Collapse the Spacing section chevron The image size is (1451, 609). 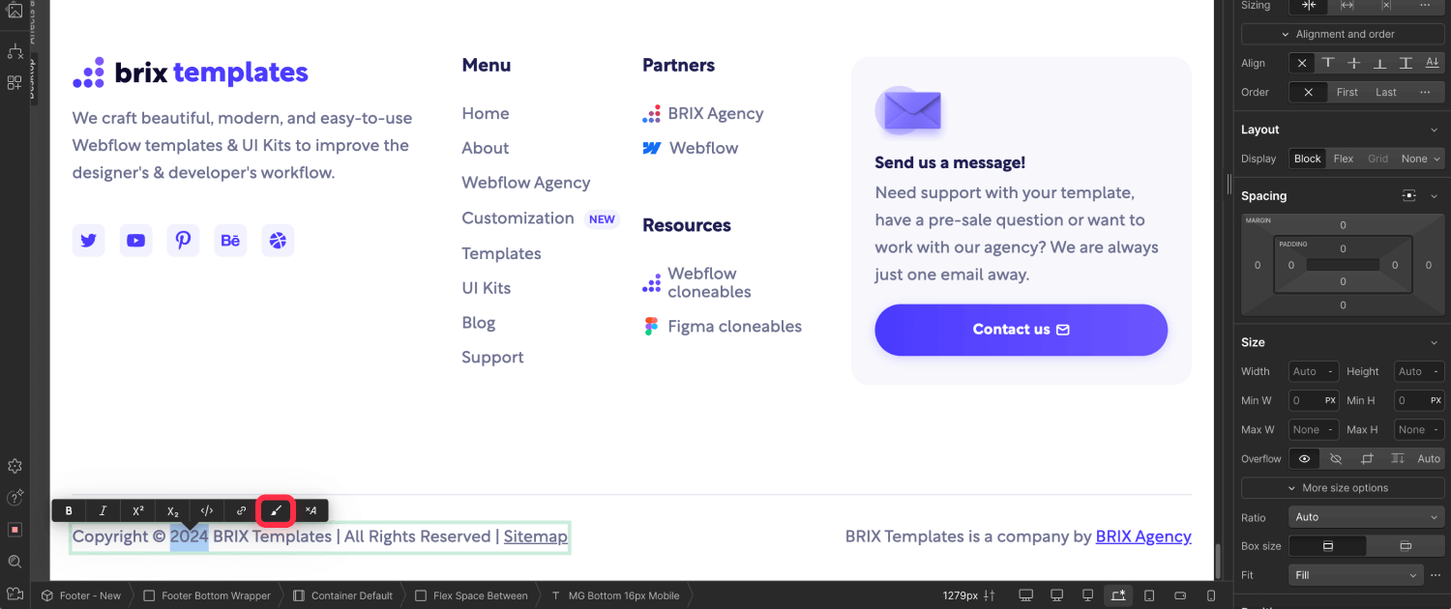click(1434, 195)
